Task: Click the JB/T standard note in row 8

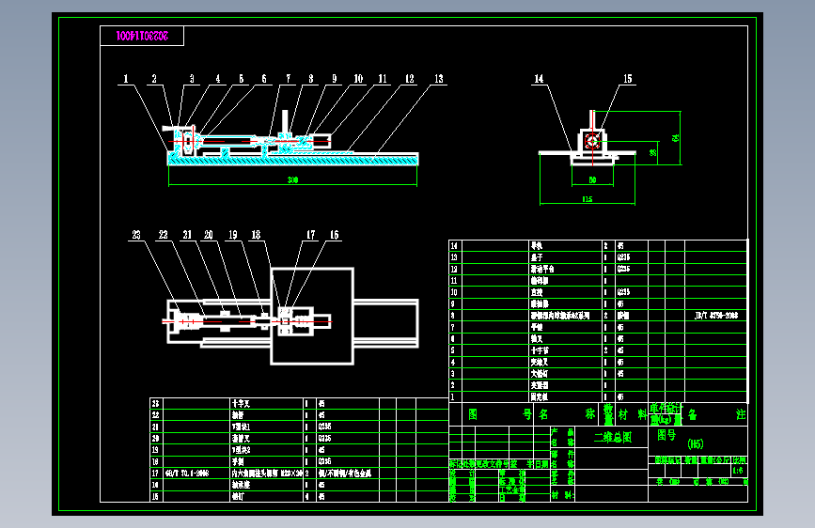Action: [716, 316]
